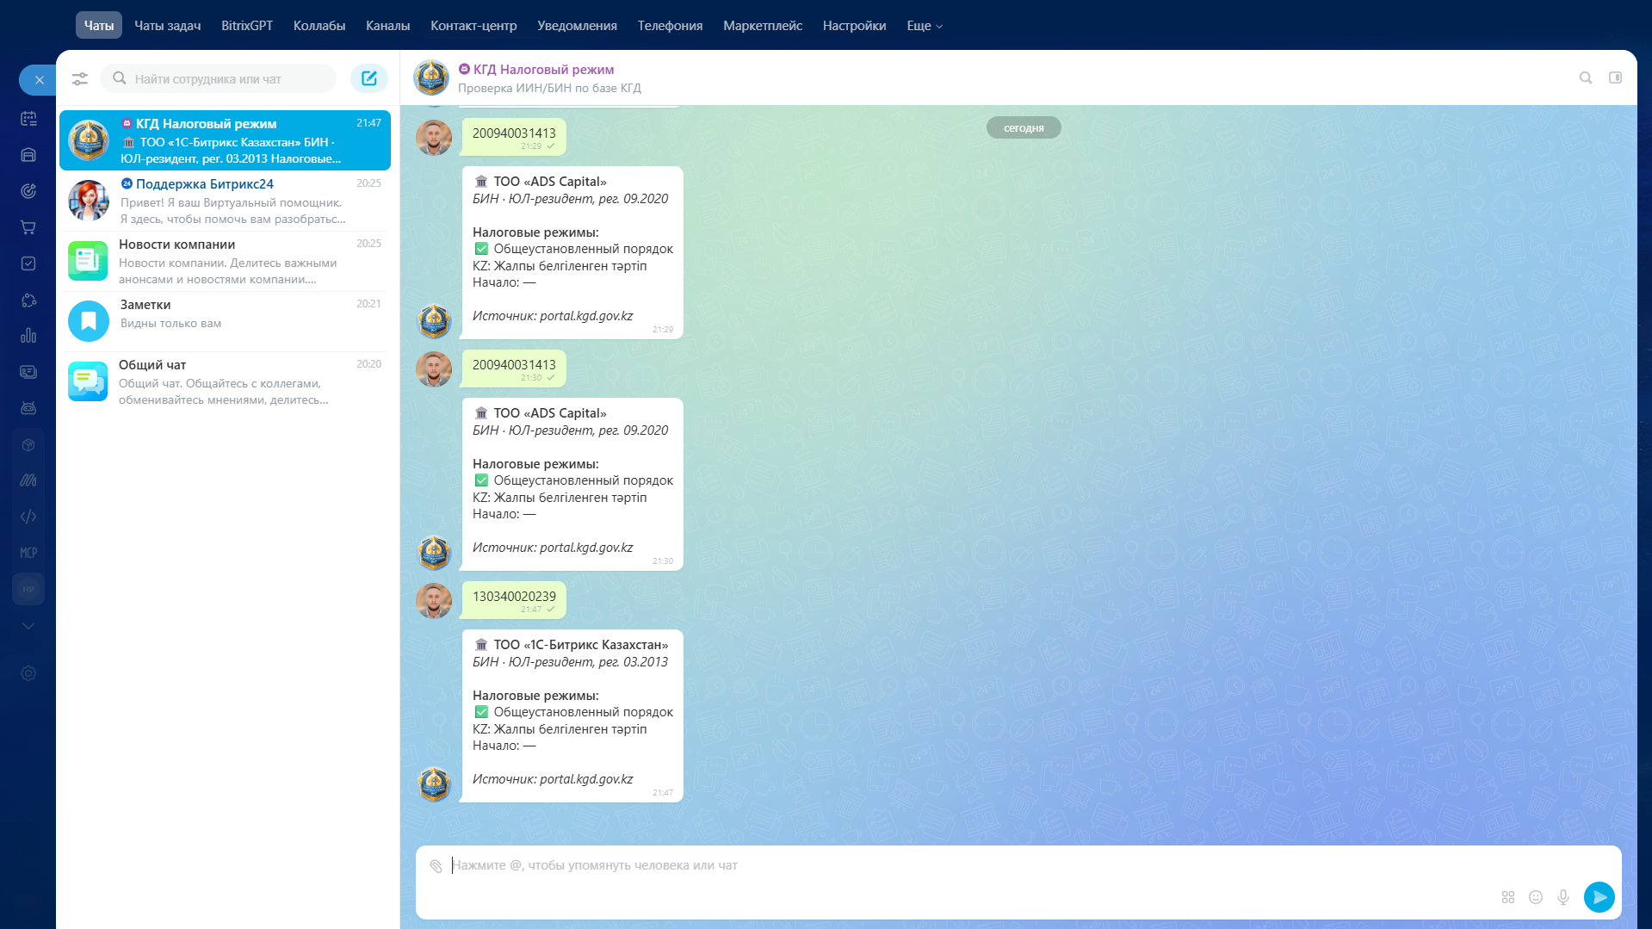This screenshot has width=1652, height=929.
Task: Open the HP badge item in the sidebar
Action: click(28, 590)
